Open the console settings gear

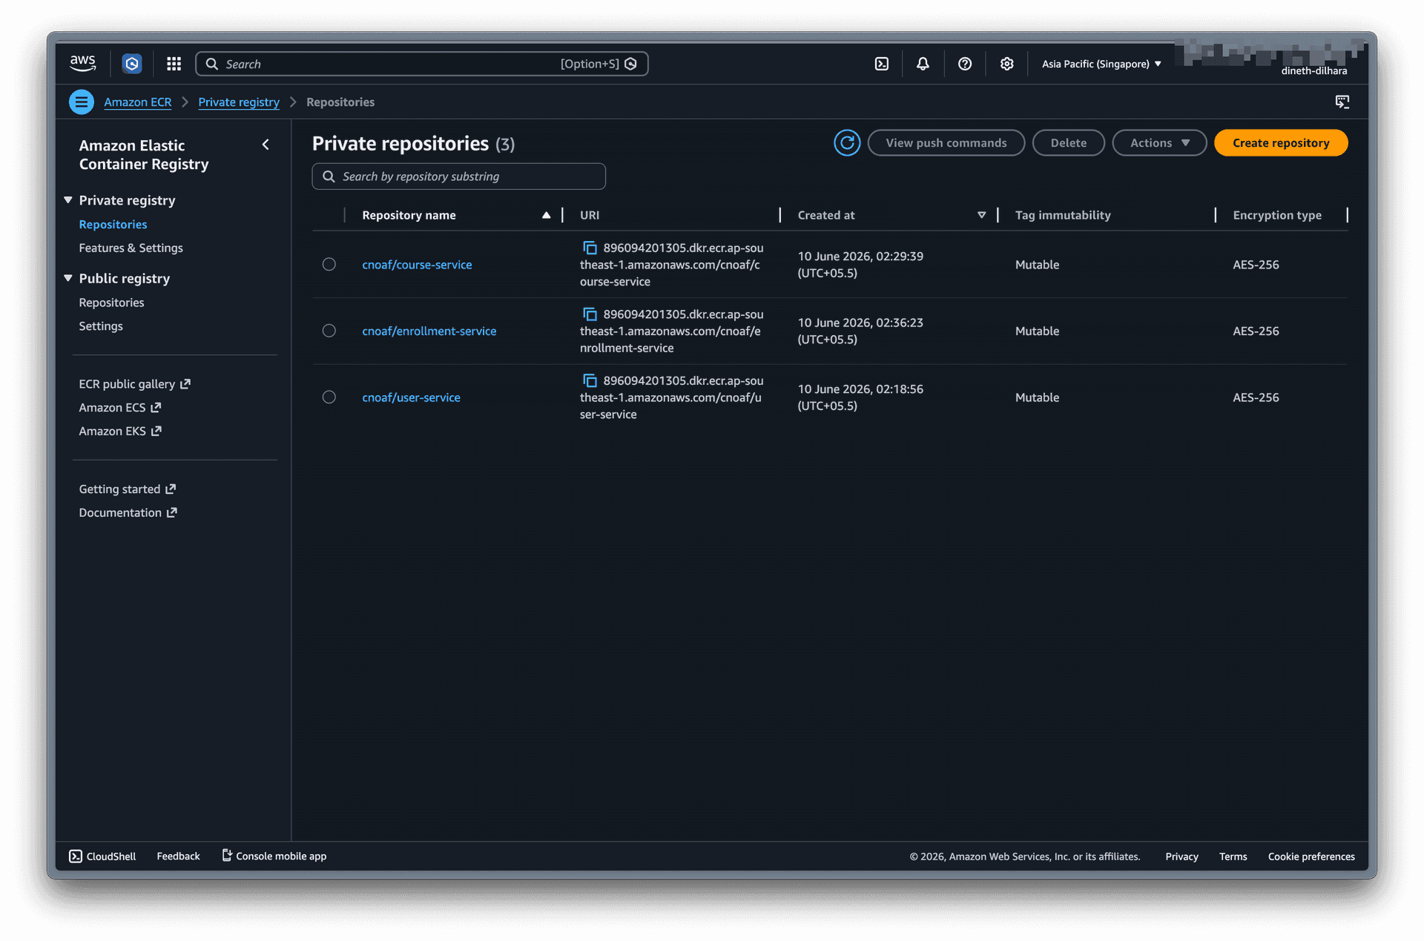tap(1006, 64)
